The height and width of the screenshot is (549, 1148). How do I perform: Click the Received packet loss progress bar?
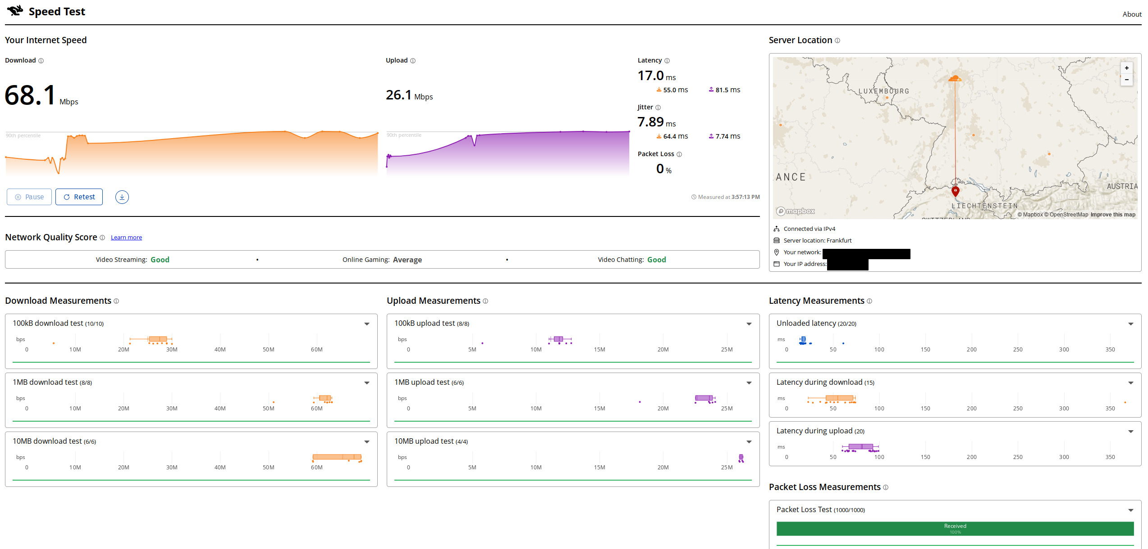coord(955,529)
